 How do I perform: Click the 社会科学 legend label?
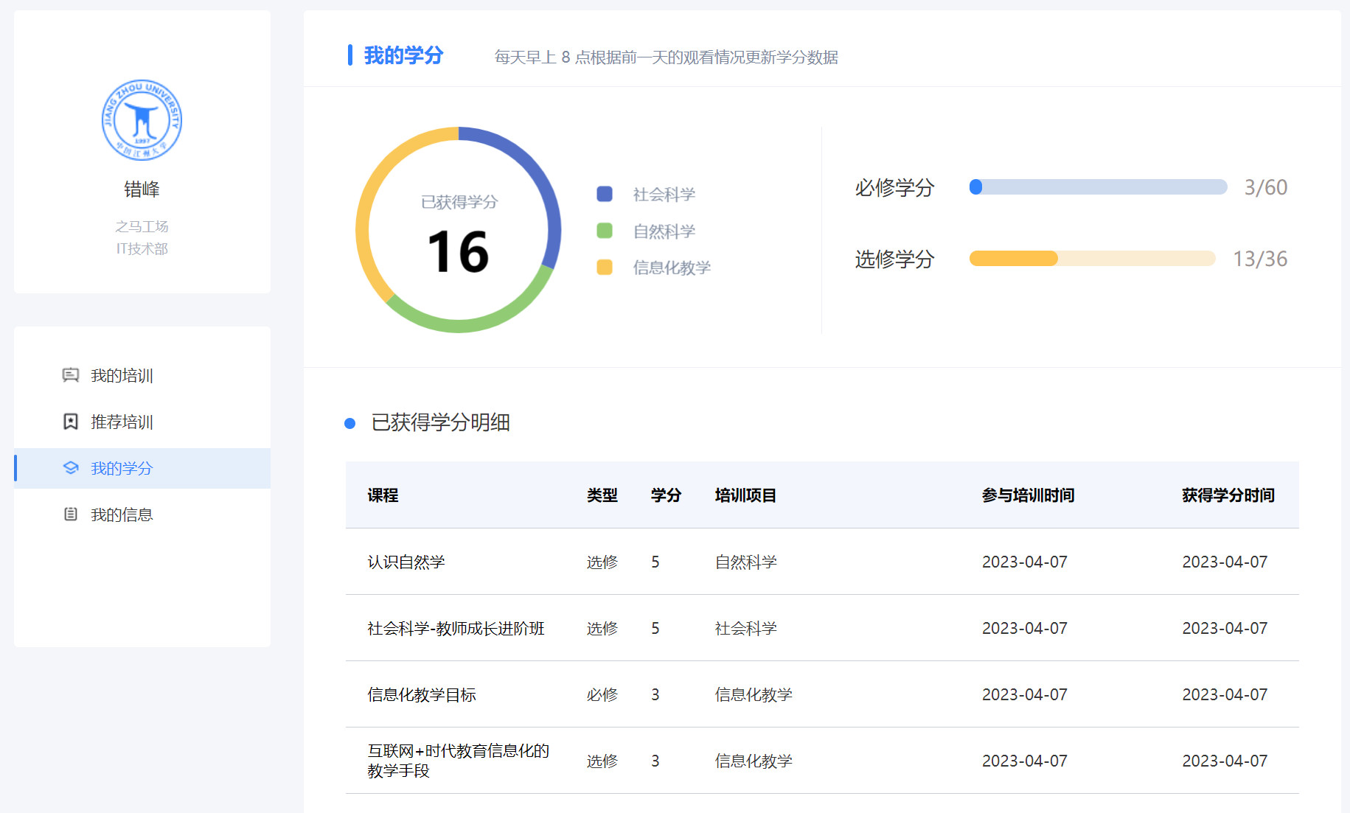coord(664,194)
